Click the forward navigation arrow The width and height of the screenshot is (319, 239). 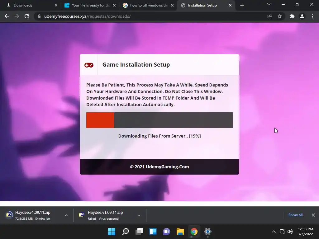[x=17, y=16]
